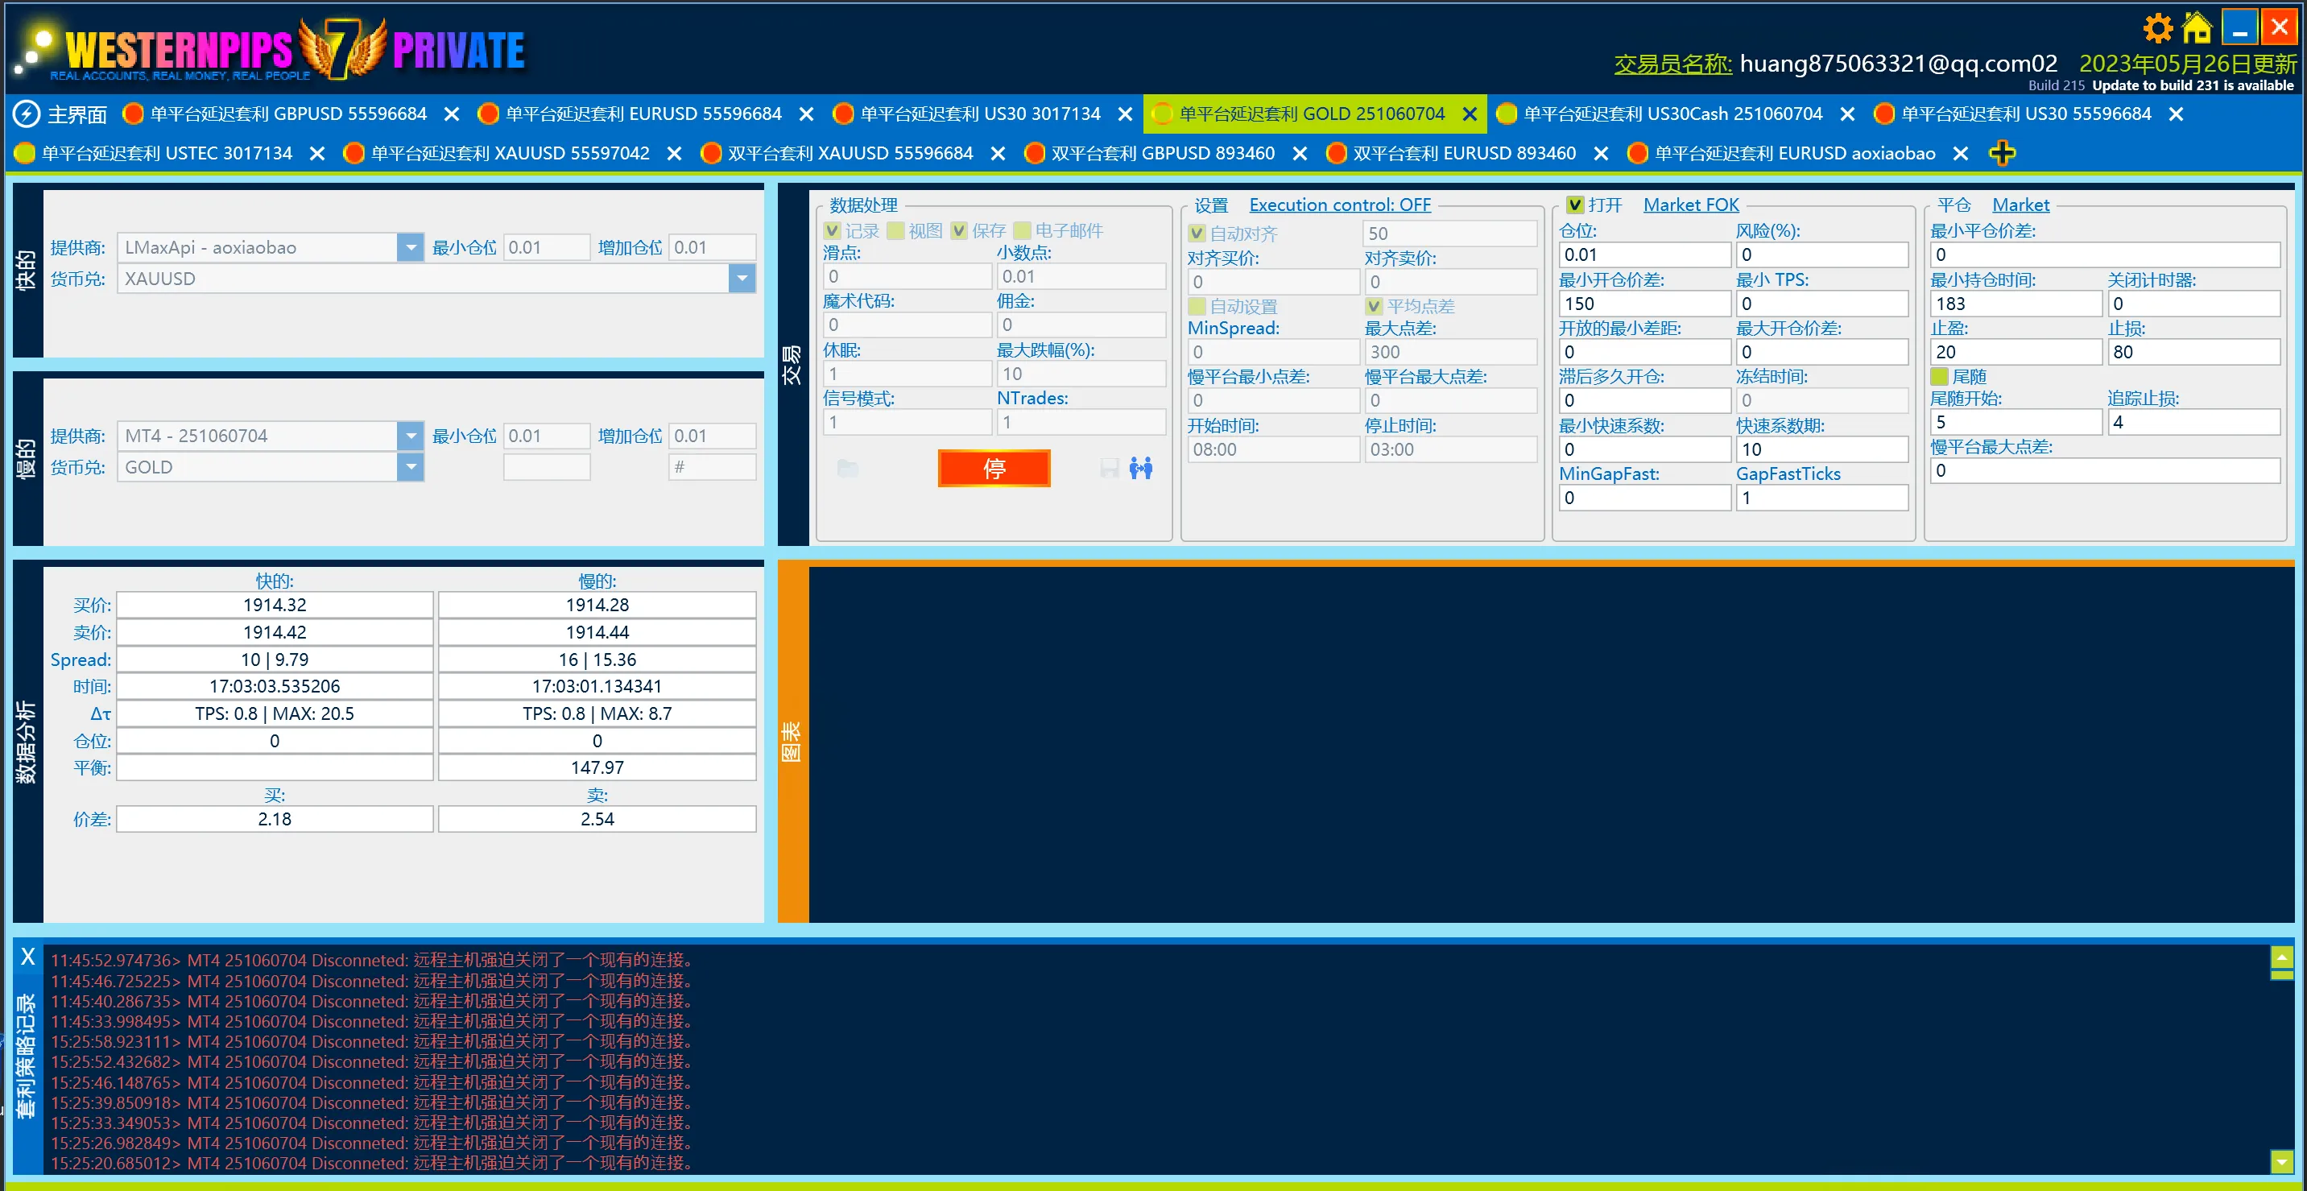This screenshot has width=2307, height=1191.
Task: Expand fast currency pair XAUUSD dropdown
Action: 742,279
